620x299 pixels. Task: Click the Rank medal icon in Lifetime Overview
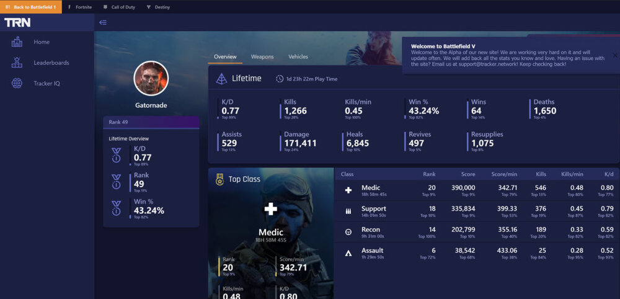point(117,182)
